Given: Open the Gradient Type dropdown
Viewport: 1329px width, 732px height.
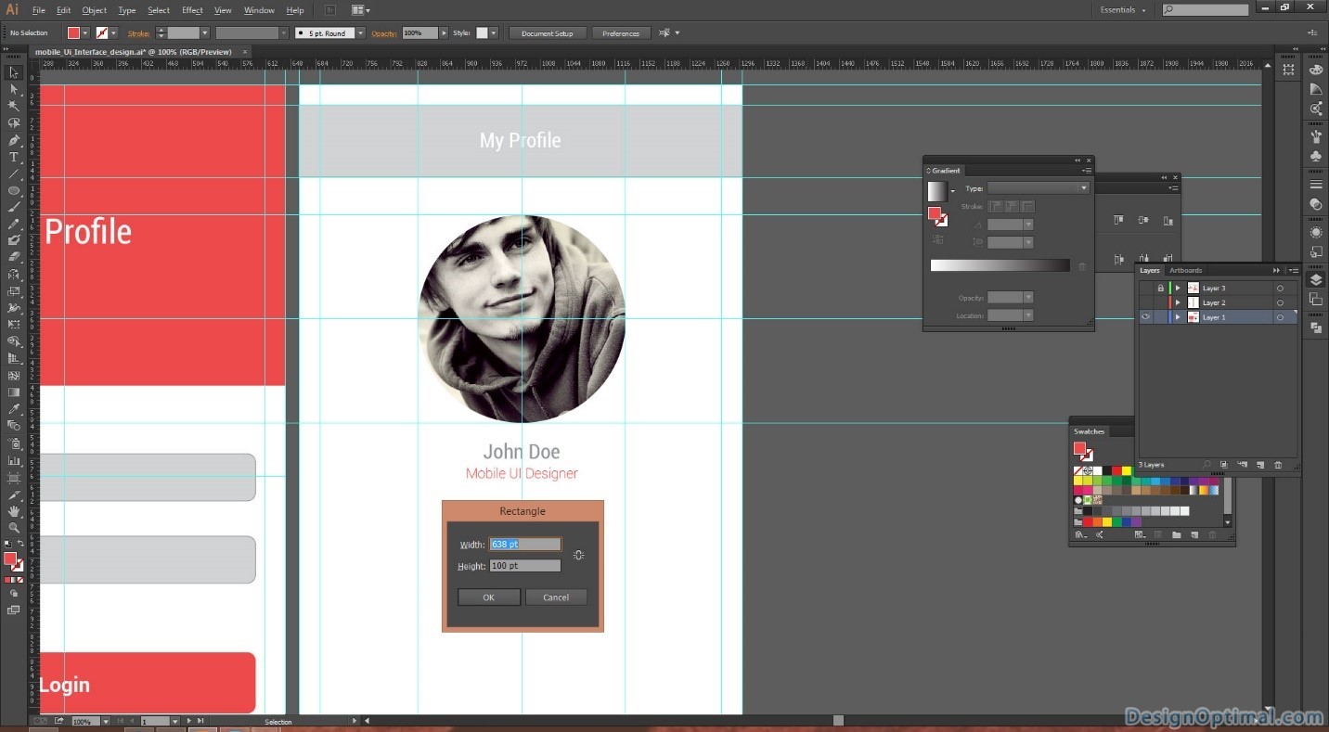Looking at the screenshot, I should 1038,188.
